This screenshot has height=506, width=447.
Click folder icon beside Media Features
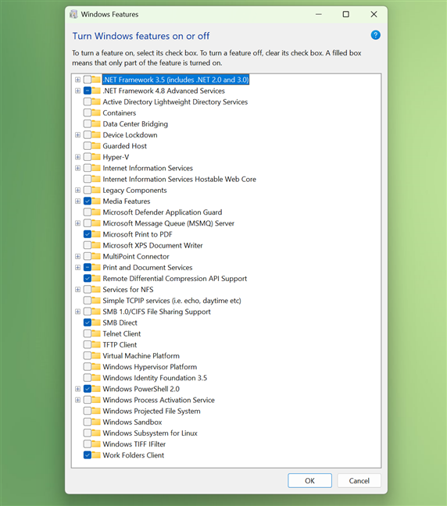[x=96, y=201]
